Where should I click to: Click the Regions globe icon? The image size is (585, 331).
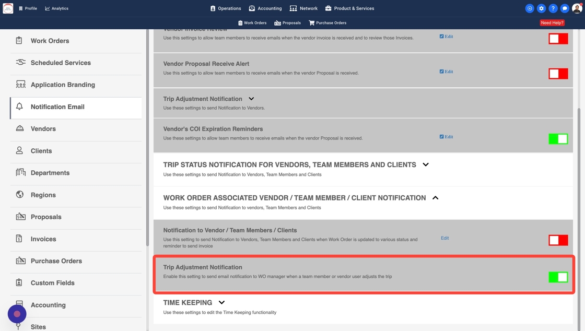tap(20, 194)
